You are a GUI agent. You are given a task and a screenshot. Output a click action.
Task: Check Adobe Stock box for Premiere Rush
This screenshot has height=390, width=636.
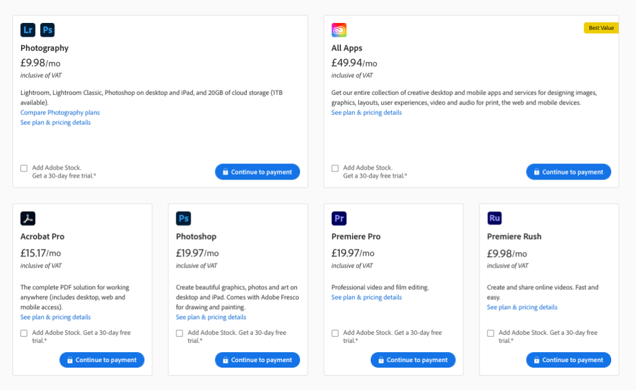click(x=491, y=333)
